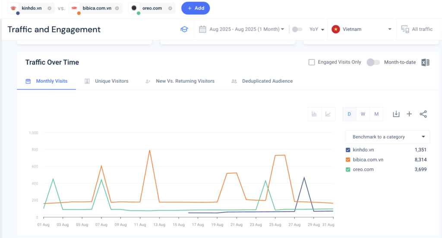Image resolution: width=442 pixels, height=238 pixels.
Task: Click the Traffic and Engagement title
Action: (54, 29)
